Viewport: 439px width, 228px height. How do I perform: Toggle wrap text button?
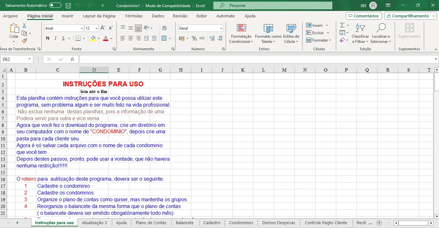point(164,28)
